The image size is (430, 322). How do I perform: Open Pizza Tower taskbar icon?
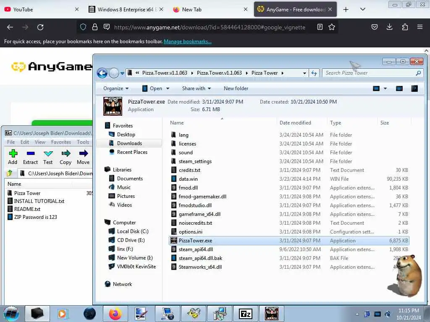click(x=272, y=314)
